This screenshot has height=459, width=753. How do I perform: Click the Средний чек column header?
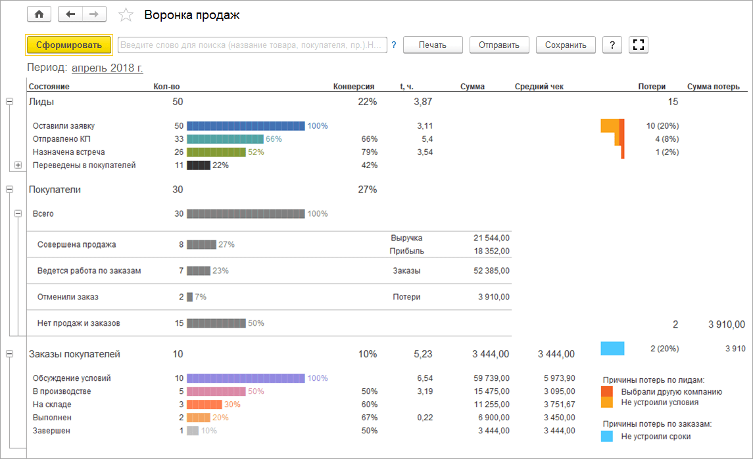point(539,86)
